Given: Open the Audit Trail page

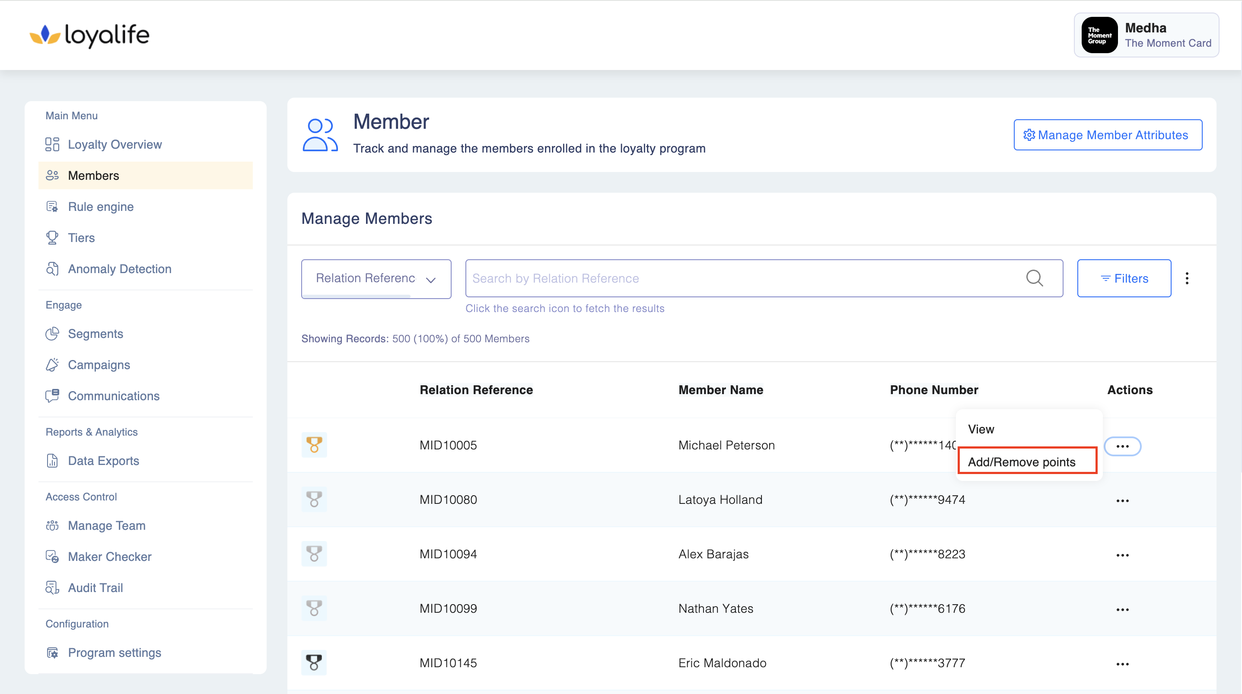Looking at the screenshot, I should point(95,587).
